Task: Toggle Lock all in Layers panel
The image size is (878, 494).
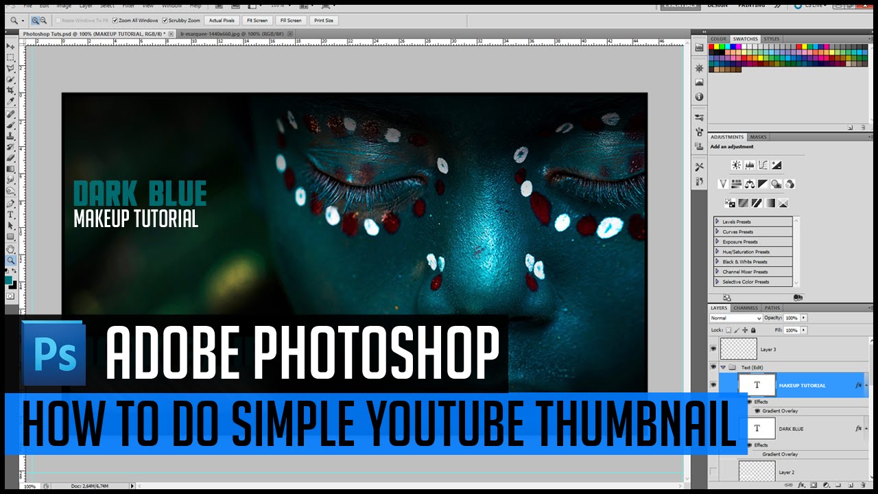Action: tap(753, 330)
